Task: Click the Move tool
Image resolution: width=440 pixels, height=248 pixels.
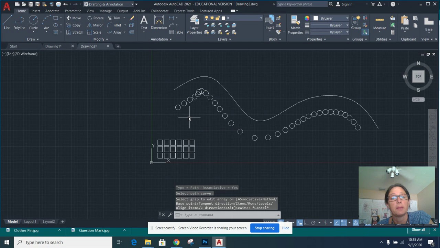Action: point(73,18)
